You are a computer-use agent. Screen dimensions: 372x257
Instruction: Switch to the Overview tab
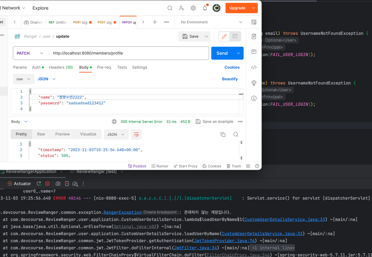tap(33, 22)
